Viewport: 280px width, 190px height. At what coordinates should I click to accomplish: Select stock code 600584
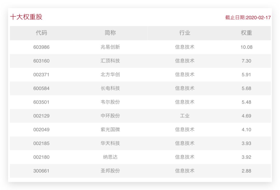(41, 88)
